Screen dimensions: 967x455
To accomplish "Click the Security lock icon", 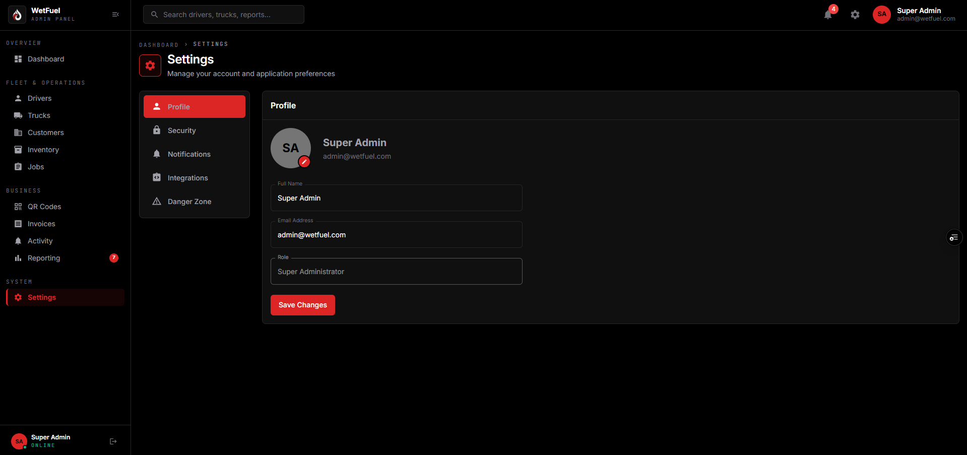I will tap(157, 130).
